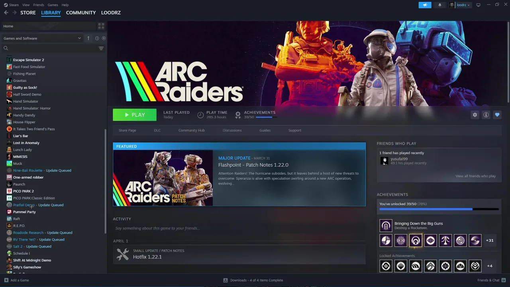Click the green PLAY button
The width and height of the screenshot is (510, 287).
[135, 115]
